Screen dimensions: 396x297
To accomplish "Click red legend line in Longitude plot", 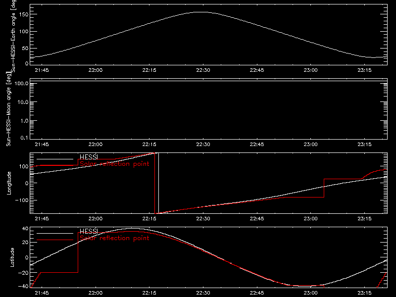I will click(55, 165).
